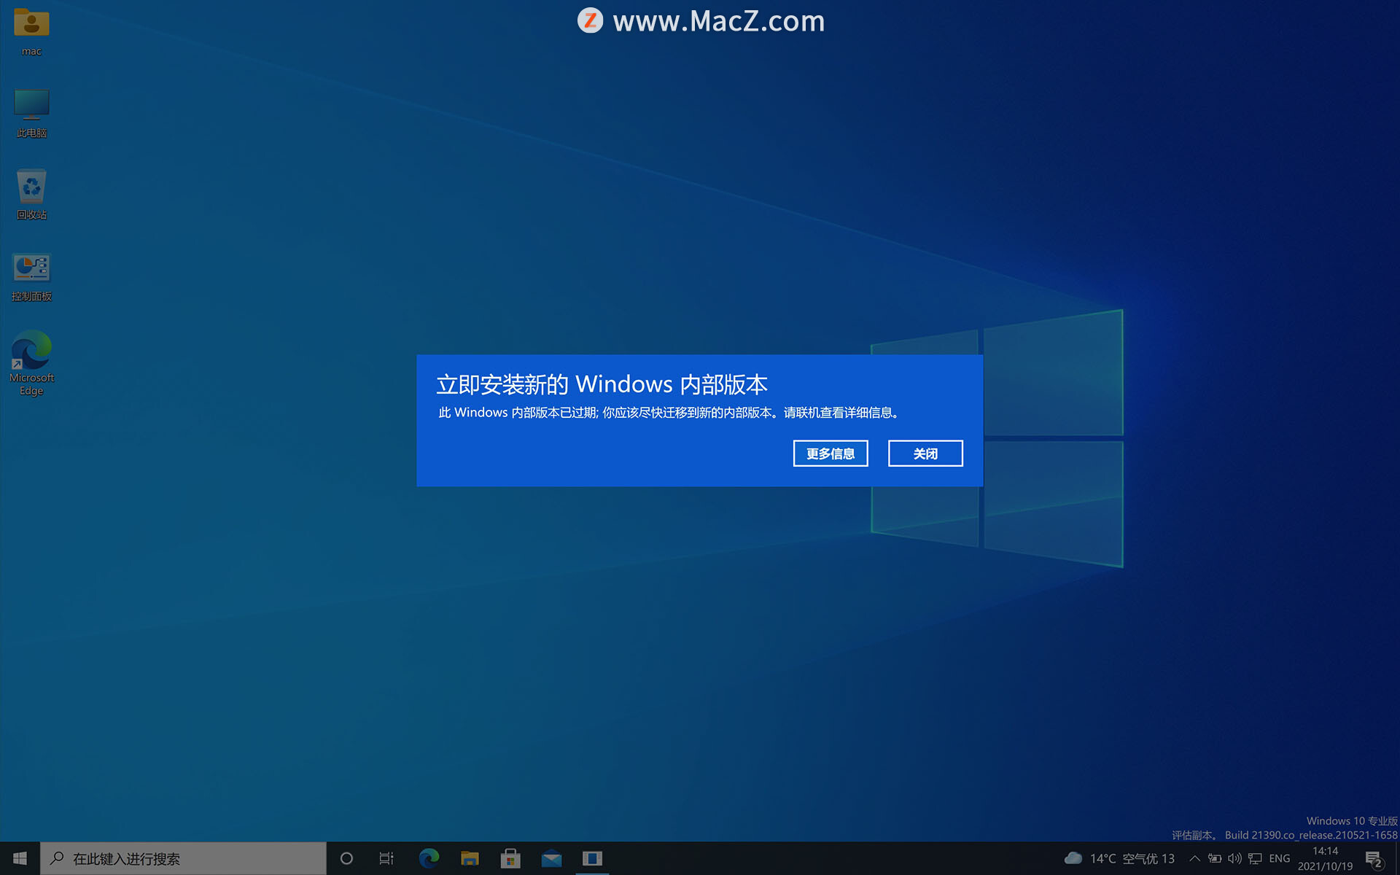Screen dimensions: 1400x875
Task: Click the 更多信息 button in the dialog
Action: [x=831, y=454]
